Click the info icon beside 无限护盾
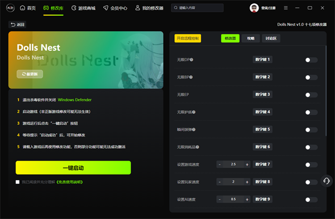Screen dimensions: 335x219 click(194, 112)
